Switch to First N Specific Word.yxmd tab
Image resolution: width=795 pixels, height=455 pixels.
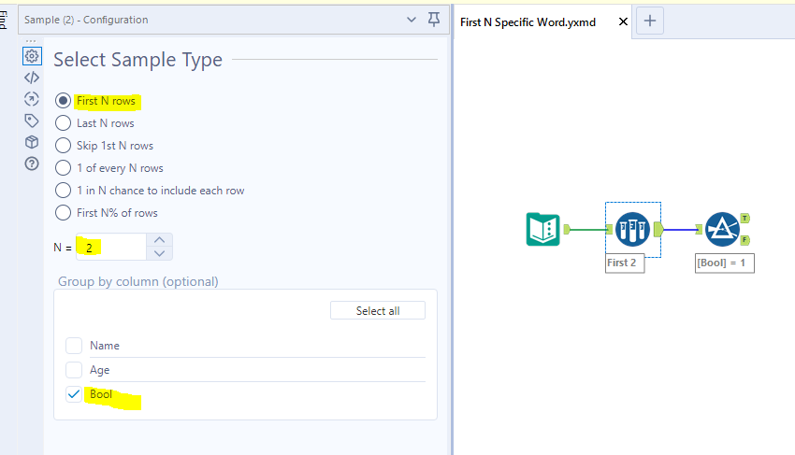(528, 21)
